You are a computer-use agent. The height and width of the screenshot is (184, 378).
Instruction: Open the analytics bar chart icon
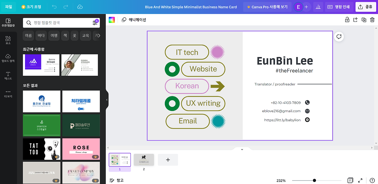click(318, 7)
